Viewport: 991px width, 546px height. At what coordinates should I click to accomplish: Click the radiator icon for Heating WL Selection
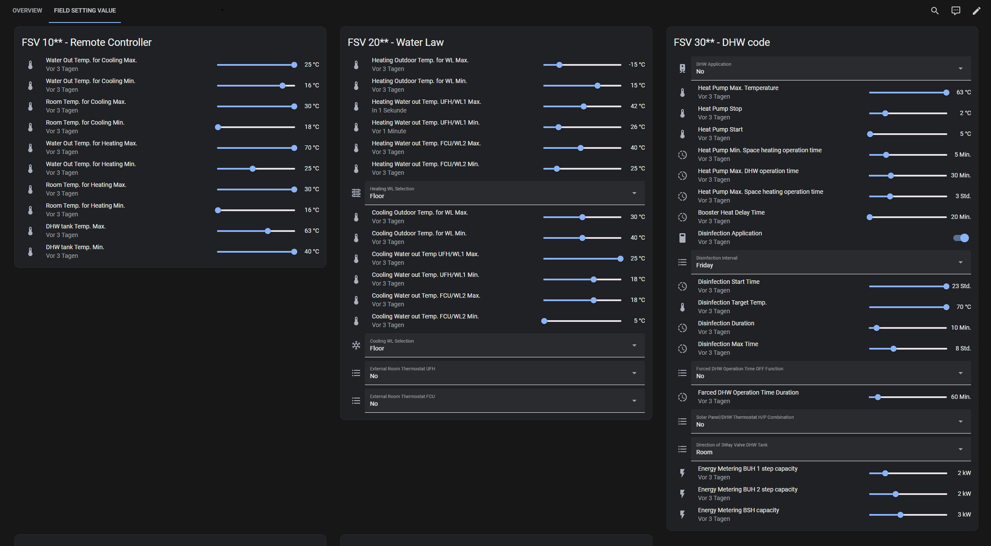356,193
